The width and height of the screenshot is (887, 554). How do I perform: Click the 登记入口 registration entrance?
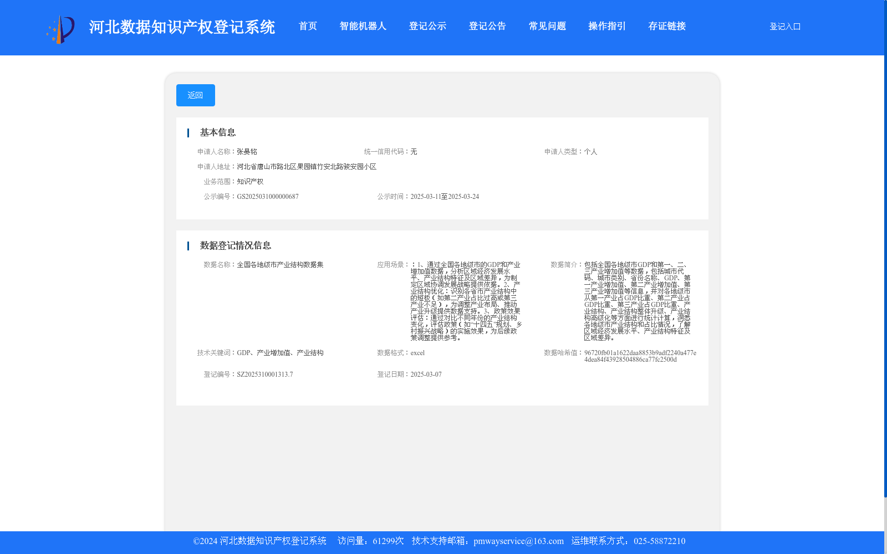pyautogui.click(x=784, y=26)
